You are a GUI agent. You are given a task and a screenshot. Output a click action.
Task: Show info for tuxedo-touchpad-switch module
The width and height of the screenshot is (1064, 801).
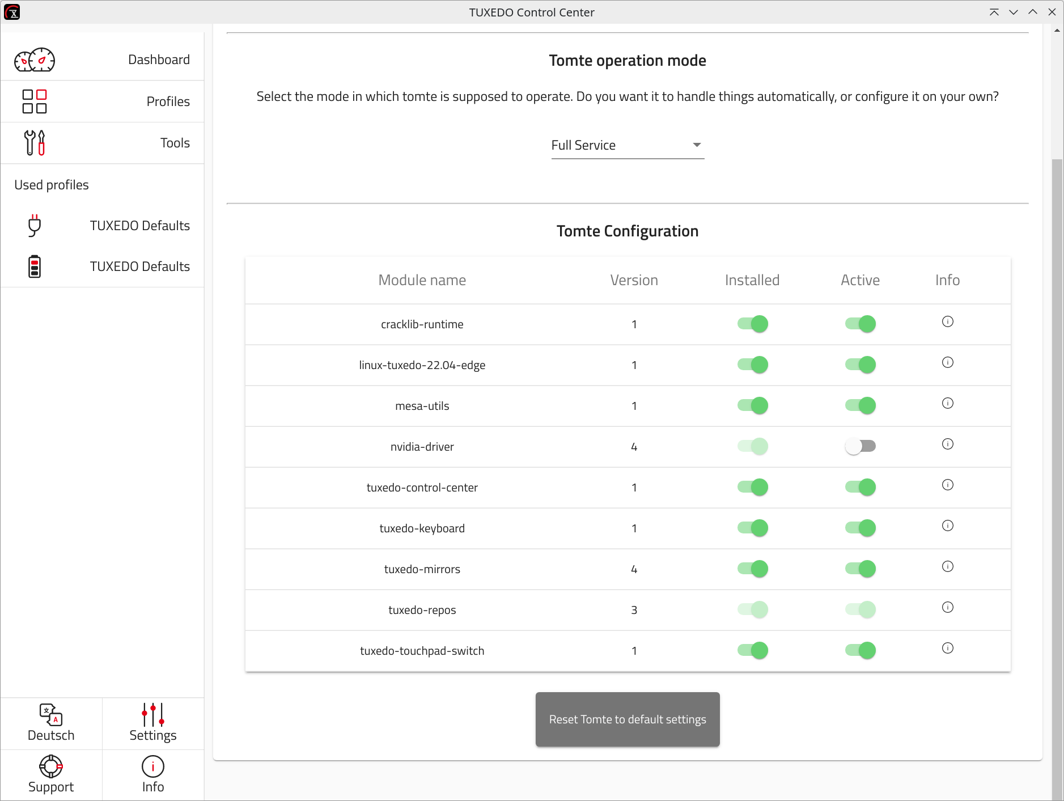(x=948, y=648)
